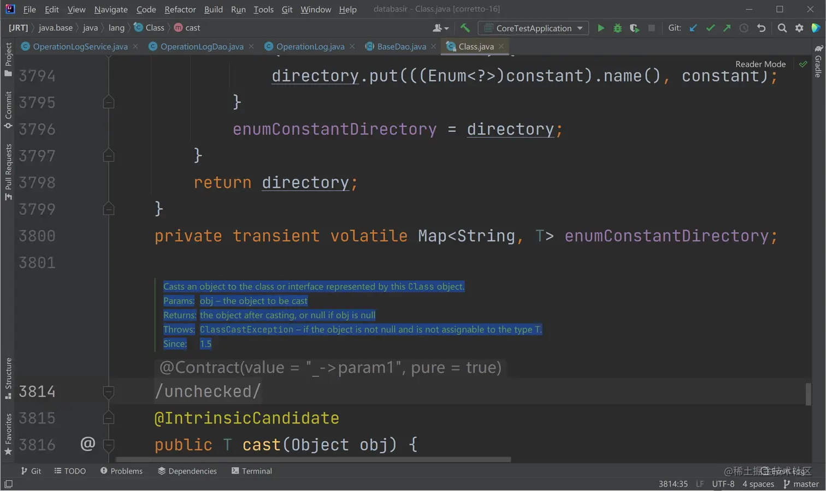The image size is (826, 491).
Task: Start debugging with the bug icon
Action: pos(617,28)
